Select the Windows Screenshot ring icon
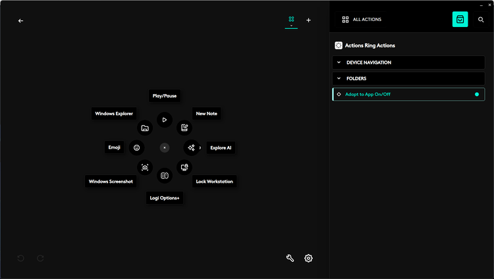The height and width of the screenshot is (279, 494). click(x=145, y=167)
